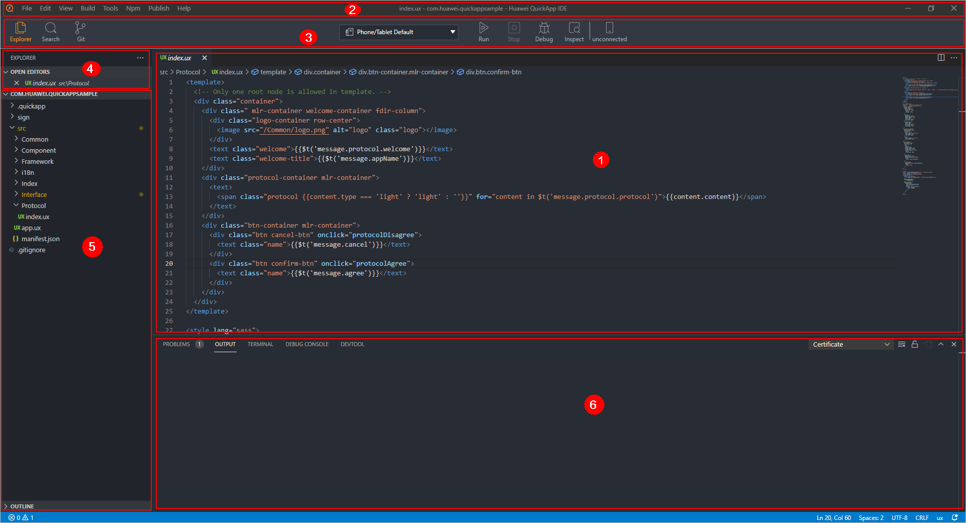This screenshot has width=966, height=523.
Task: Click the Stop toolbar icon
Action: (514, 32)
